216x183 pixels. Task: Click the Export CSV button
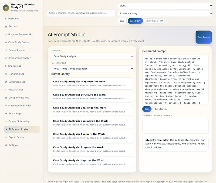pyautogui.click(x=135, y=21)
